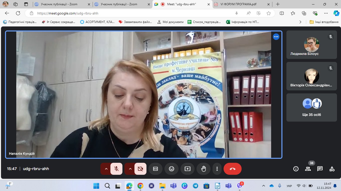
Task: Open the emoji reactions button
Action: tap(172, 169)
